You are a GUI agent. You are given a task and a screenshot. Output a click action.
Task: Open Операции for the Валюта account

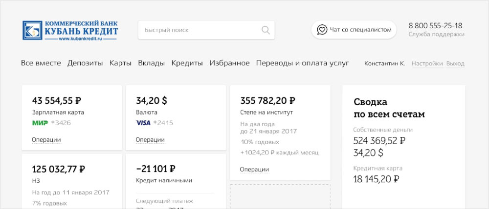(x=150, y=140)
